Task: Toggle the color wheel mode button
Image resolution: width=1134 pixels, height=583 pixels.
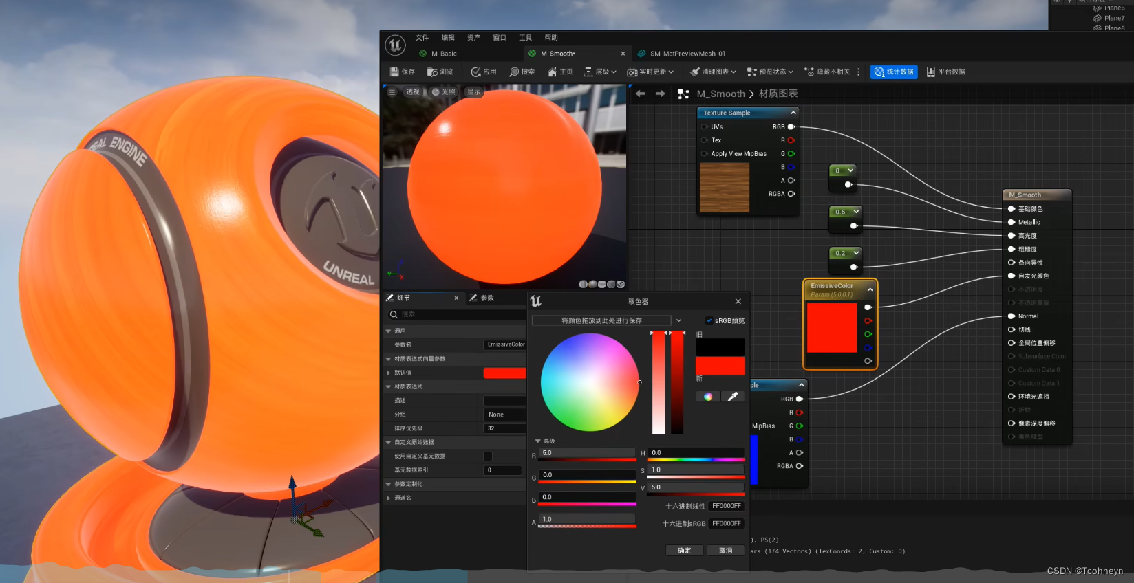Action: pos(708,397)
